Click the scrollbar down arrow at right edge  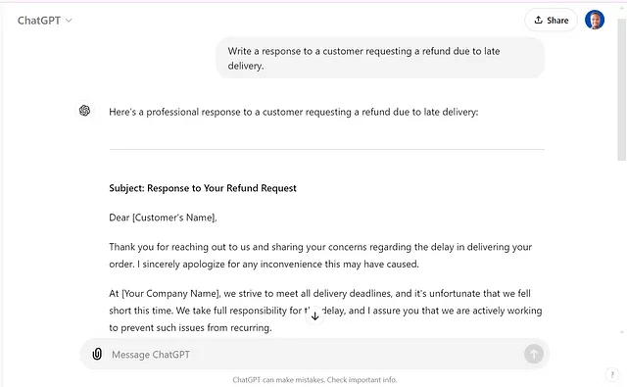(x=622, y=332)
